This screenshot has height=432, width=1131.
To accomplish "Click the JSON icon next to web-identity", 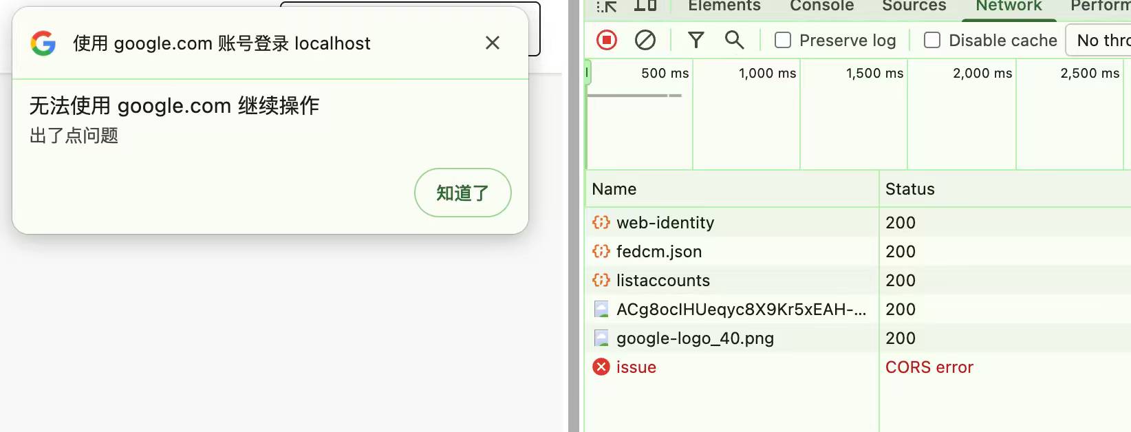I will pyautogui.click(x=601, y=222).
